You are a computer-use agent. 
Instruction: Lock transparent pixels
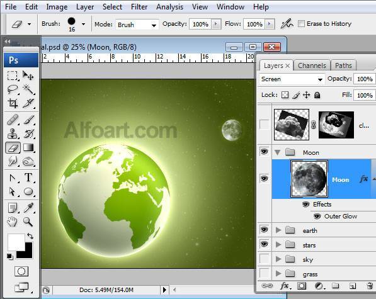point(285,95)
